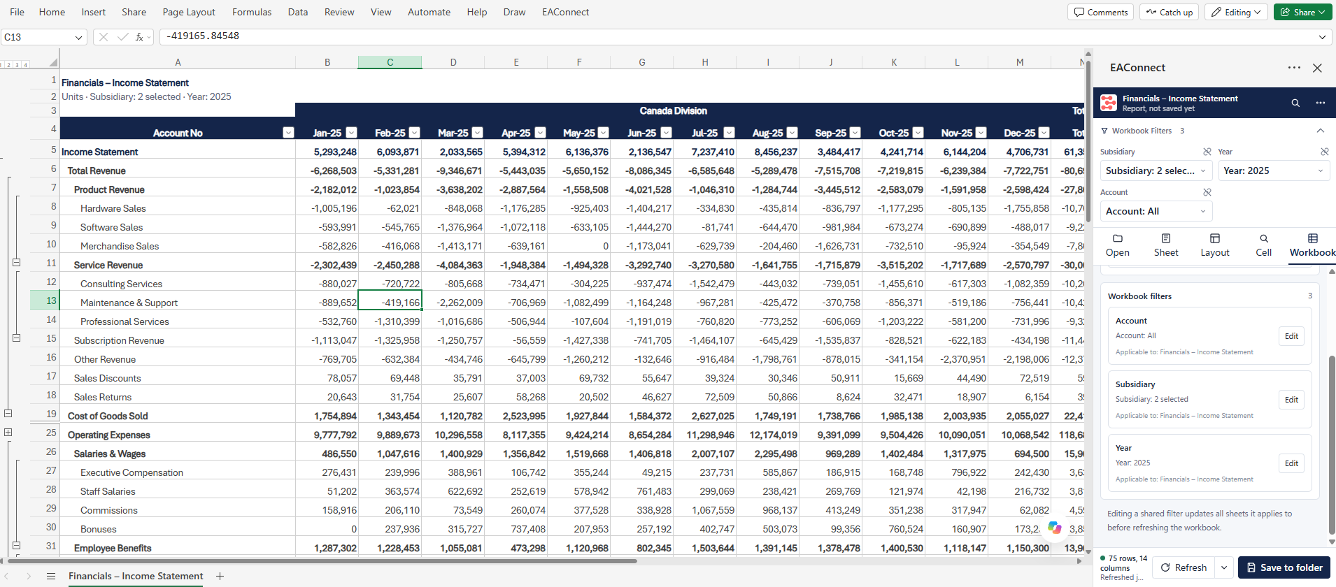Collapse the Salaries & Wages group at row 31
This screenshot has height=587, width=1336.
point(16,545)
